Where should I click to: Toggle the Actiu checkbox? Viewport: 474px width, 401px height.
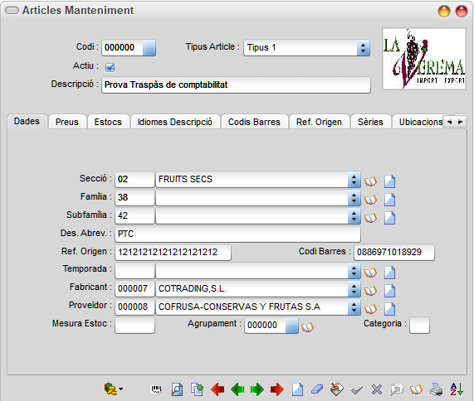point(110,67)
